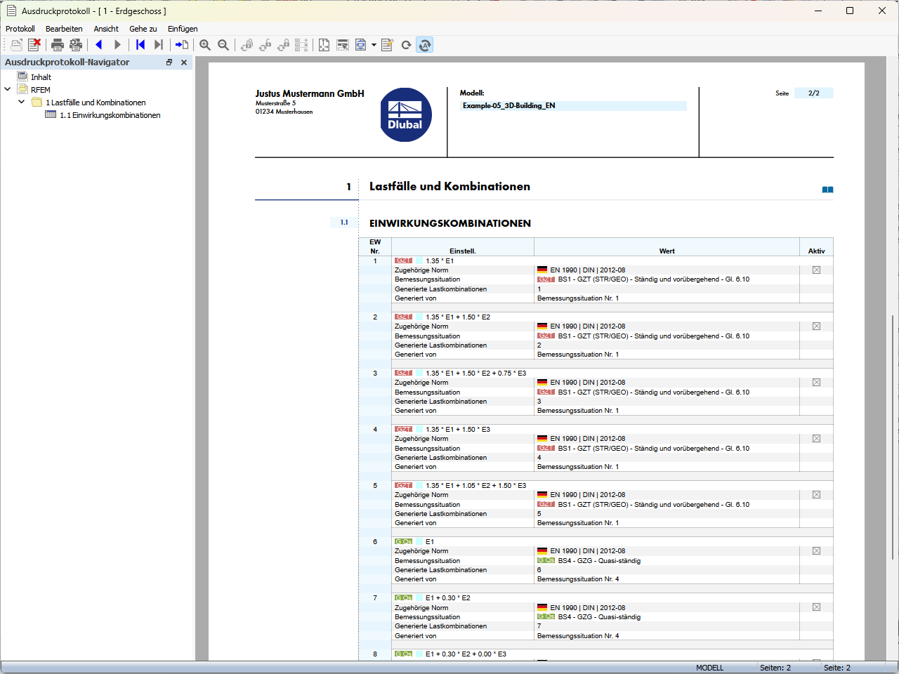Click the page number 2/2 field

(813, 93)
